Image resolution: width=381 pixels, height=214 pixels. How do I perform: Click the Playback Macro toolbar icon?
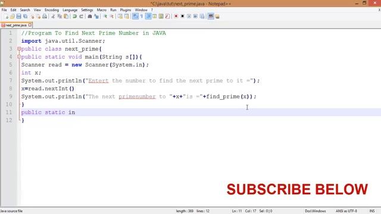pos(189,17)
